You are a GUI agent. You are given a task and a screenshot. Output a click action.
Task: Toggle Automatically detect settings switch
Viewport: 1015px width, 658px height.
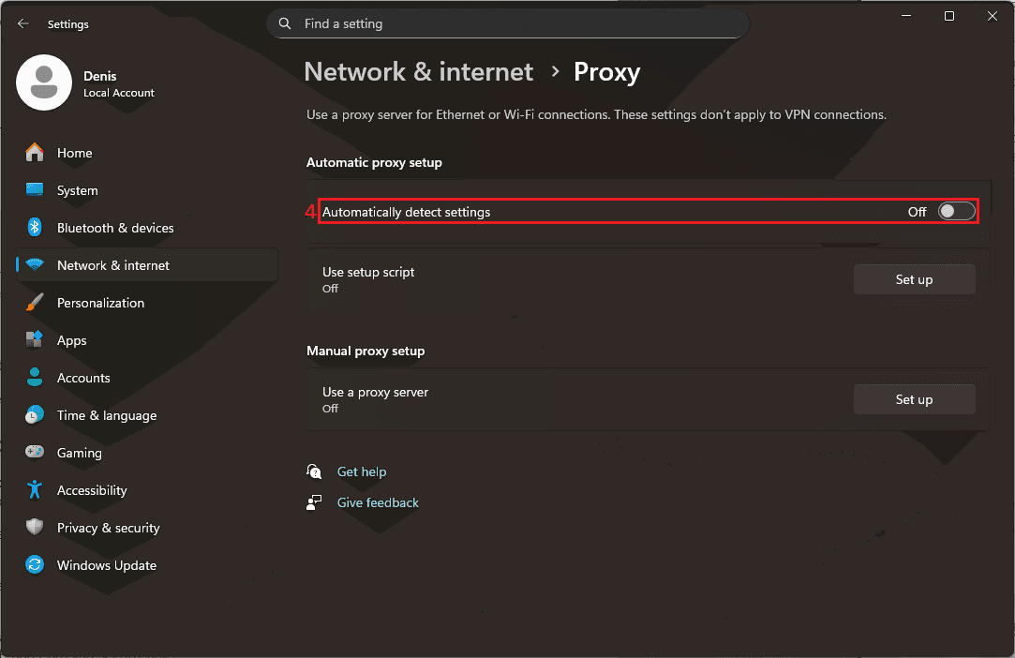(956, 212)
